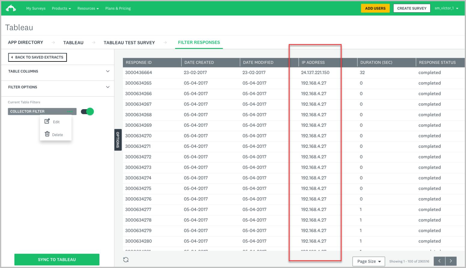Go to previous page arrow

tap(439, 261)
